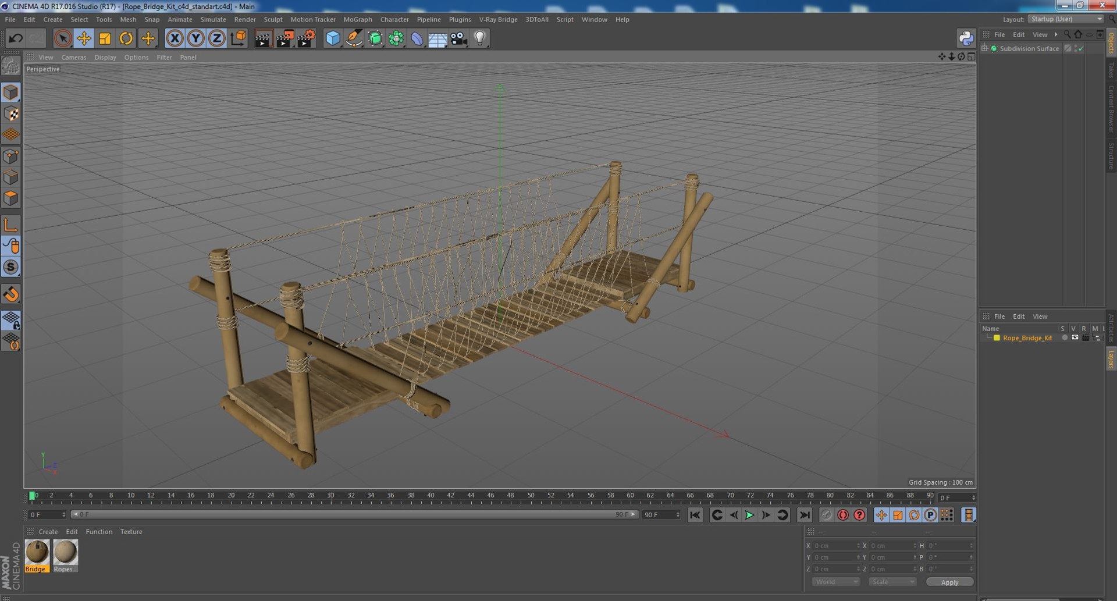
Task: Switch to Texture mode in left sidebar
Action: (x=11, y=113)
